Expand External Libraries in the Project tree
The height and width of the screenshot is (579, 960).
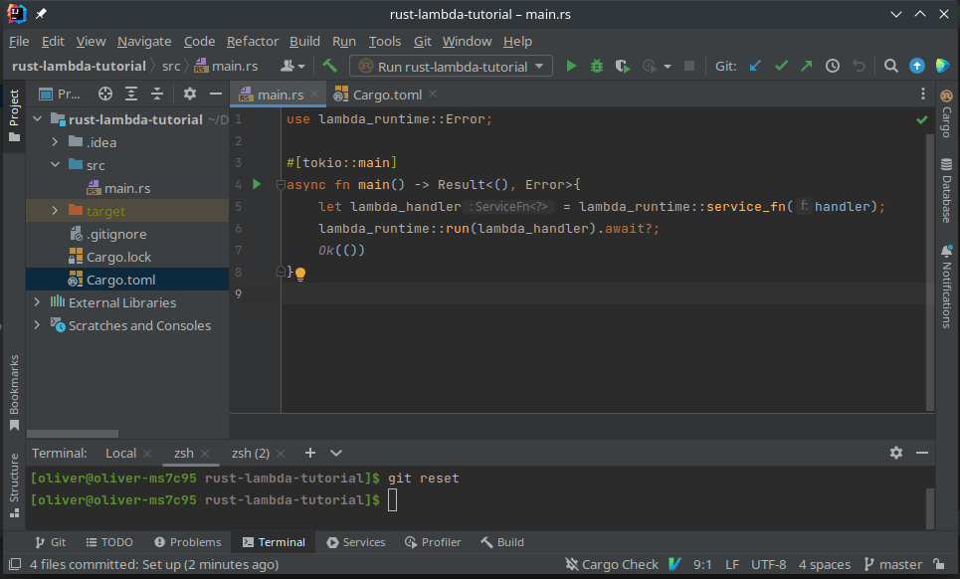coord(37,301)
